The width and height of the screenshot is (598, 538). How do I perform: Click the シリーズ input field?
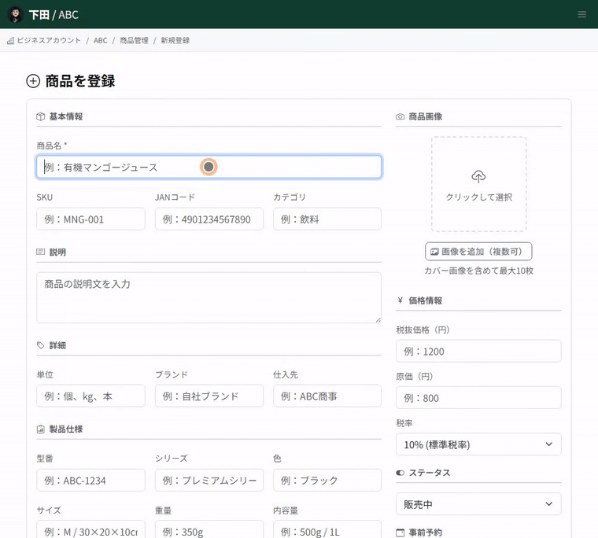(x=209, y=480)
